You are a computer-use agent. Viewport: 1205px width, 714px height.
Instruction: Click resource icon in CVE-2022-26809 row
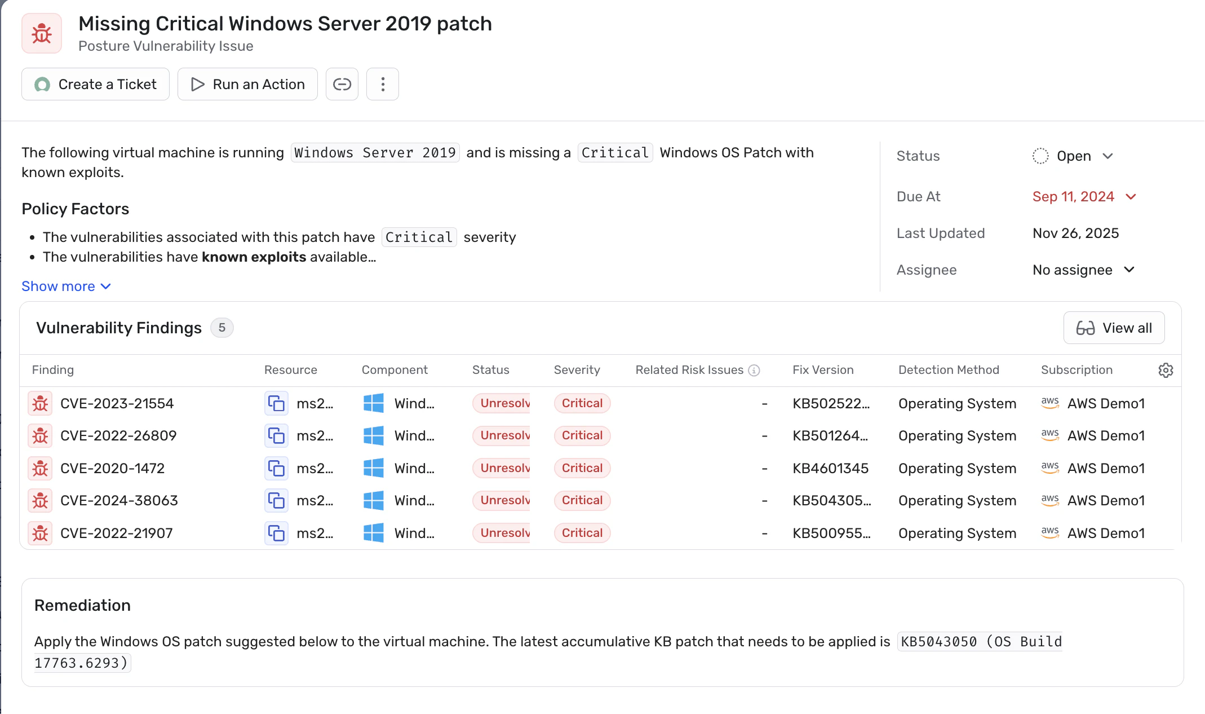[276, 435]
